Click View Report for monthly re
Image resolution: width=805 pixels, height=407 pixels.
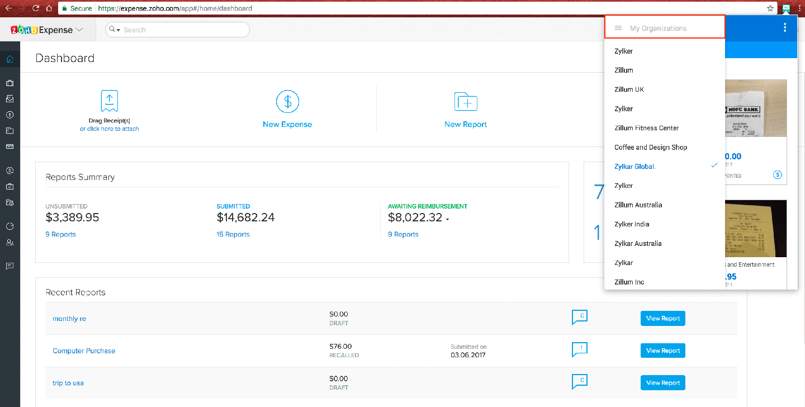point(663,319)
